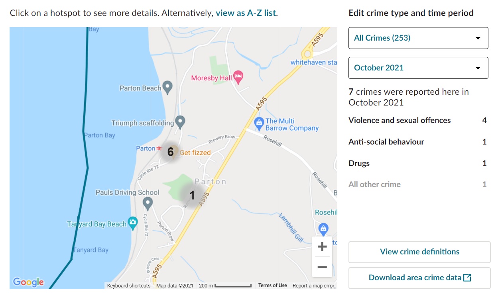The image size is (494, 297).
Task: Click the view as A-Z list link
Action: (246, 13)
